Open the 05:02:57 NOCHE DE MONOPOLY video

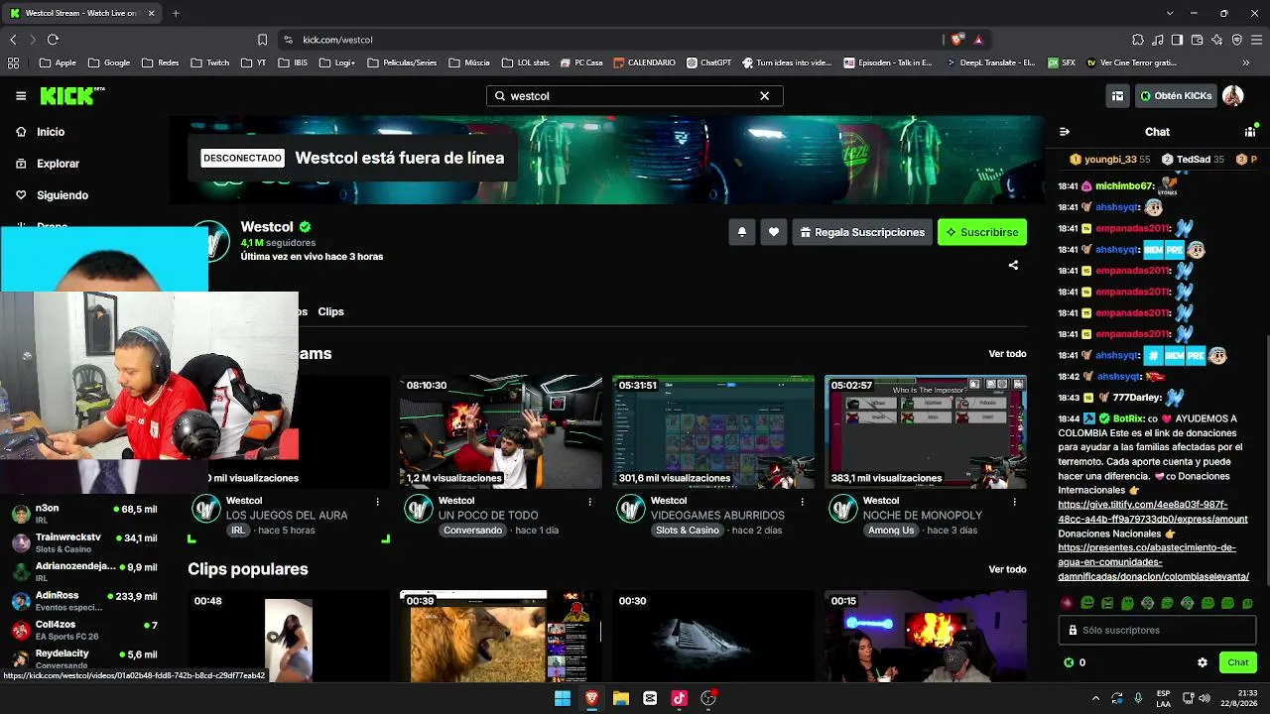926,432
